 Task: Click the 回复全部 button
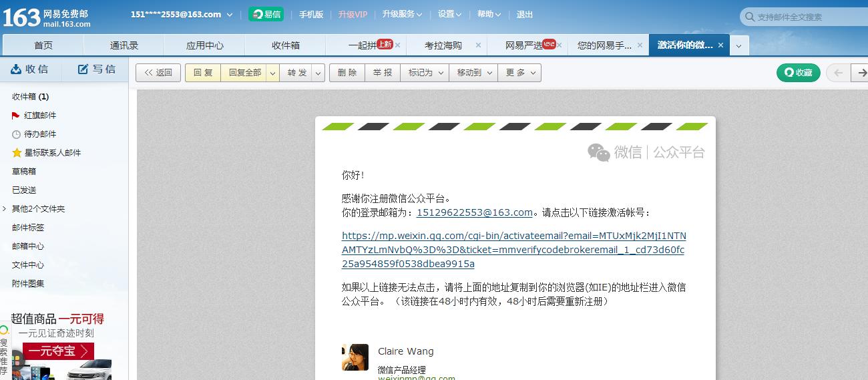tap(244, 73)
